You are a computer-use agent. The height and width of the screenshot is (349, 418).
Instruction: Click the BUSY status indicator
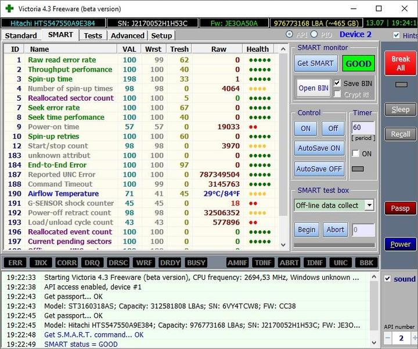tap(196, 263)
